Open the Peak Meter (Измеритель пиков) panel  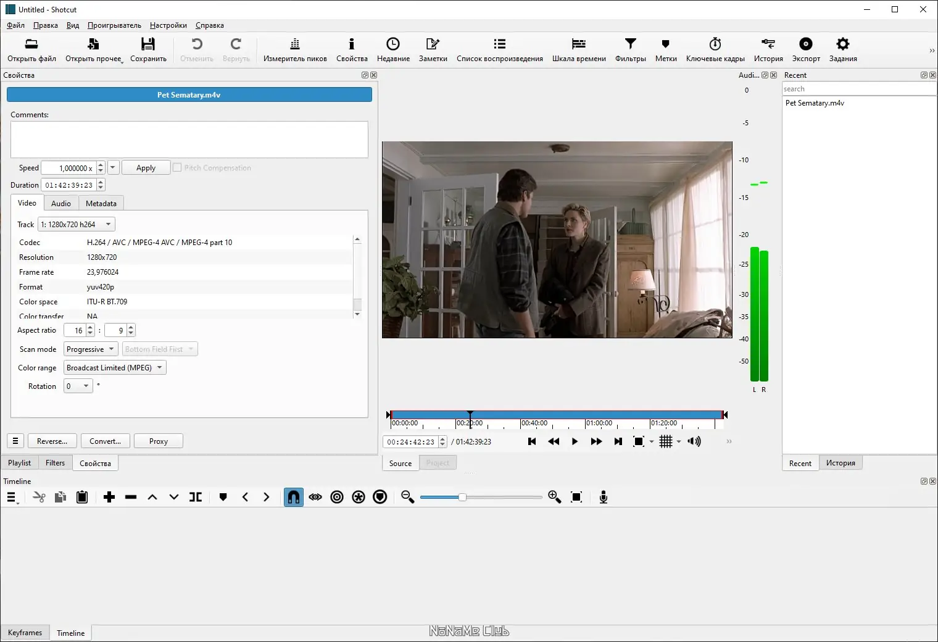[x=295, y=49]
